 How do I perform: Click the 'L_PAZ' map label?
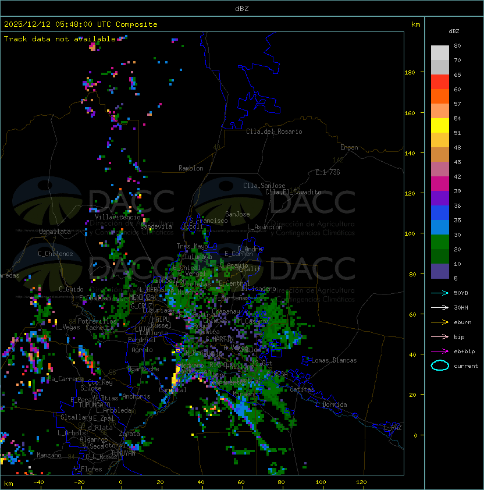point(393,428)
